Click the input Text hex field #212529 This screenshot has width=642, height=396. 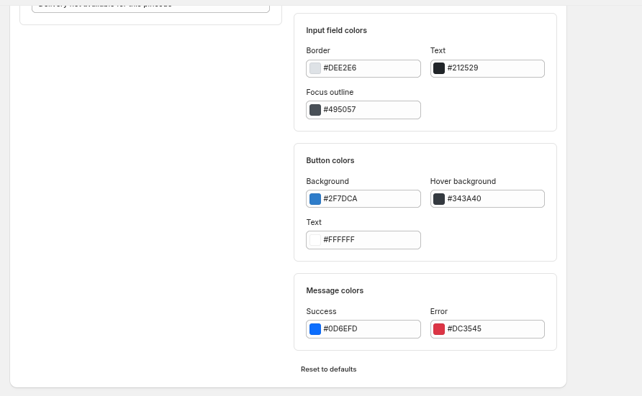click(x=487, y=68)
